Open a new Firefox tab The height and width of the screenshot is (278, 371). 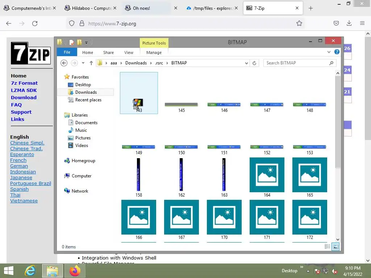pyautogui.click(x=310, y=8)
